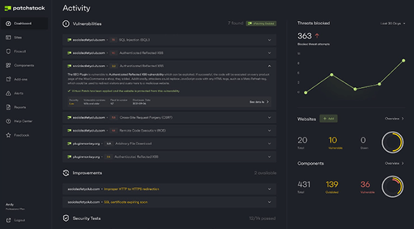Click the Logout label
Image resolution: width=414 pixels, height=229 pixels.
(20, 220)
